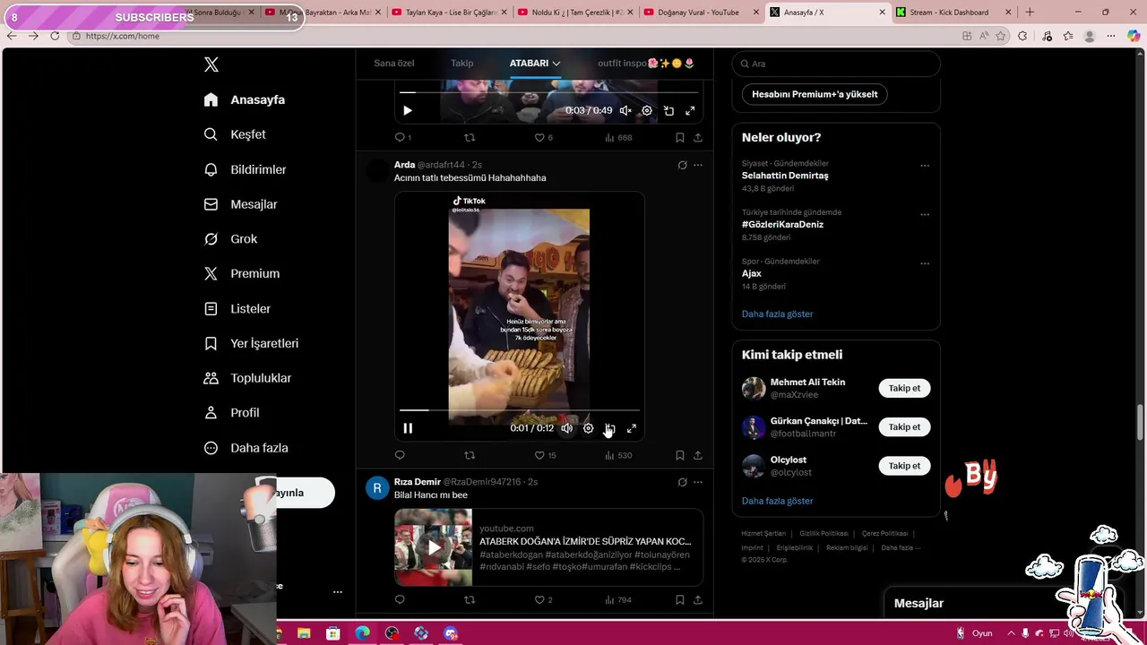The image size is (1147, 645).
Task: Like the top post with 6 likes
Action: tap(543, 138)
